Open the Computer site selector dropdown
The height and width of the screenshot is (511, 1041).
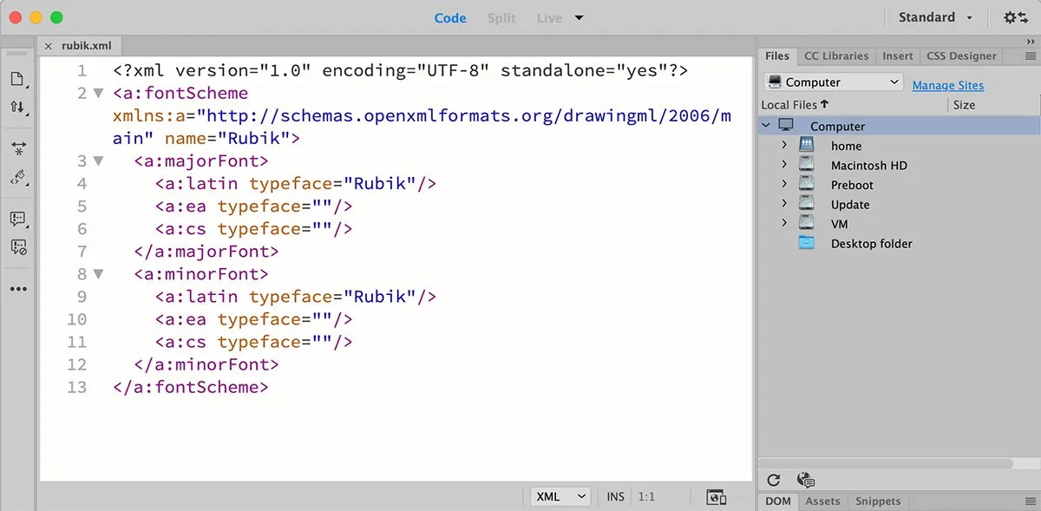pos(831,82)
